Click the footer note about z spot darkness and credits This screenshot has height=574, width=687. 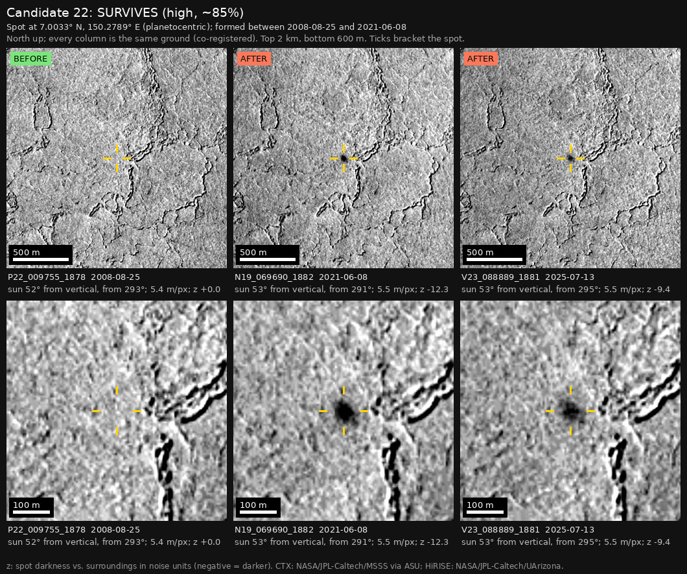pyautogui.click(x=285, y=566)
